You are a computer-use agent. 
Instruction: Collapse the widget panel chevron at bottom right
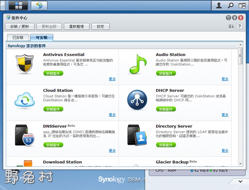pos(240,181)
